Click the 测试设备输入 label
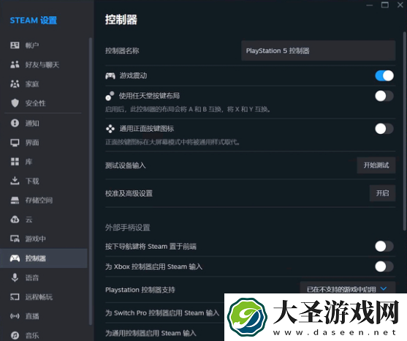Viewport: 407px width, 341px height. 126,165
